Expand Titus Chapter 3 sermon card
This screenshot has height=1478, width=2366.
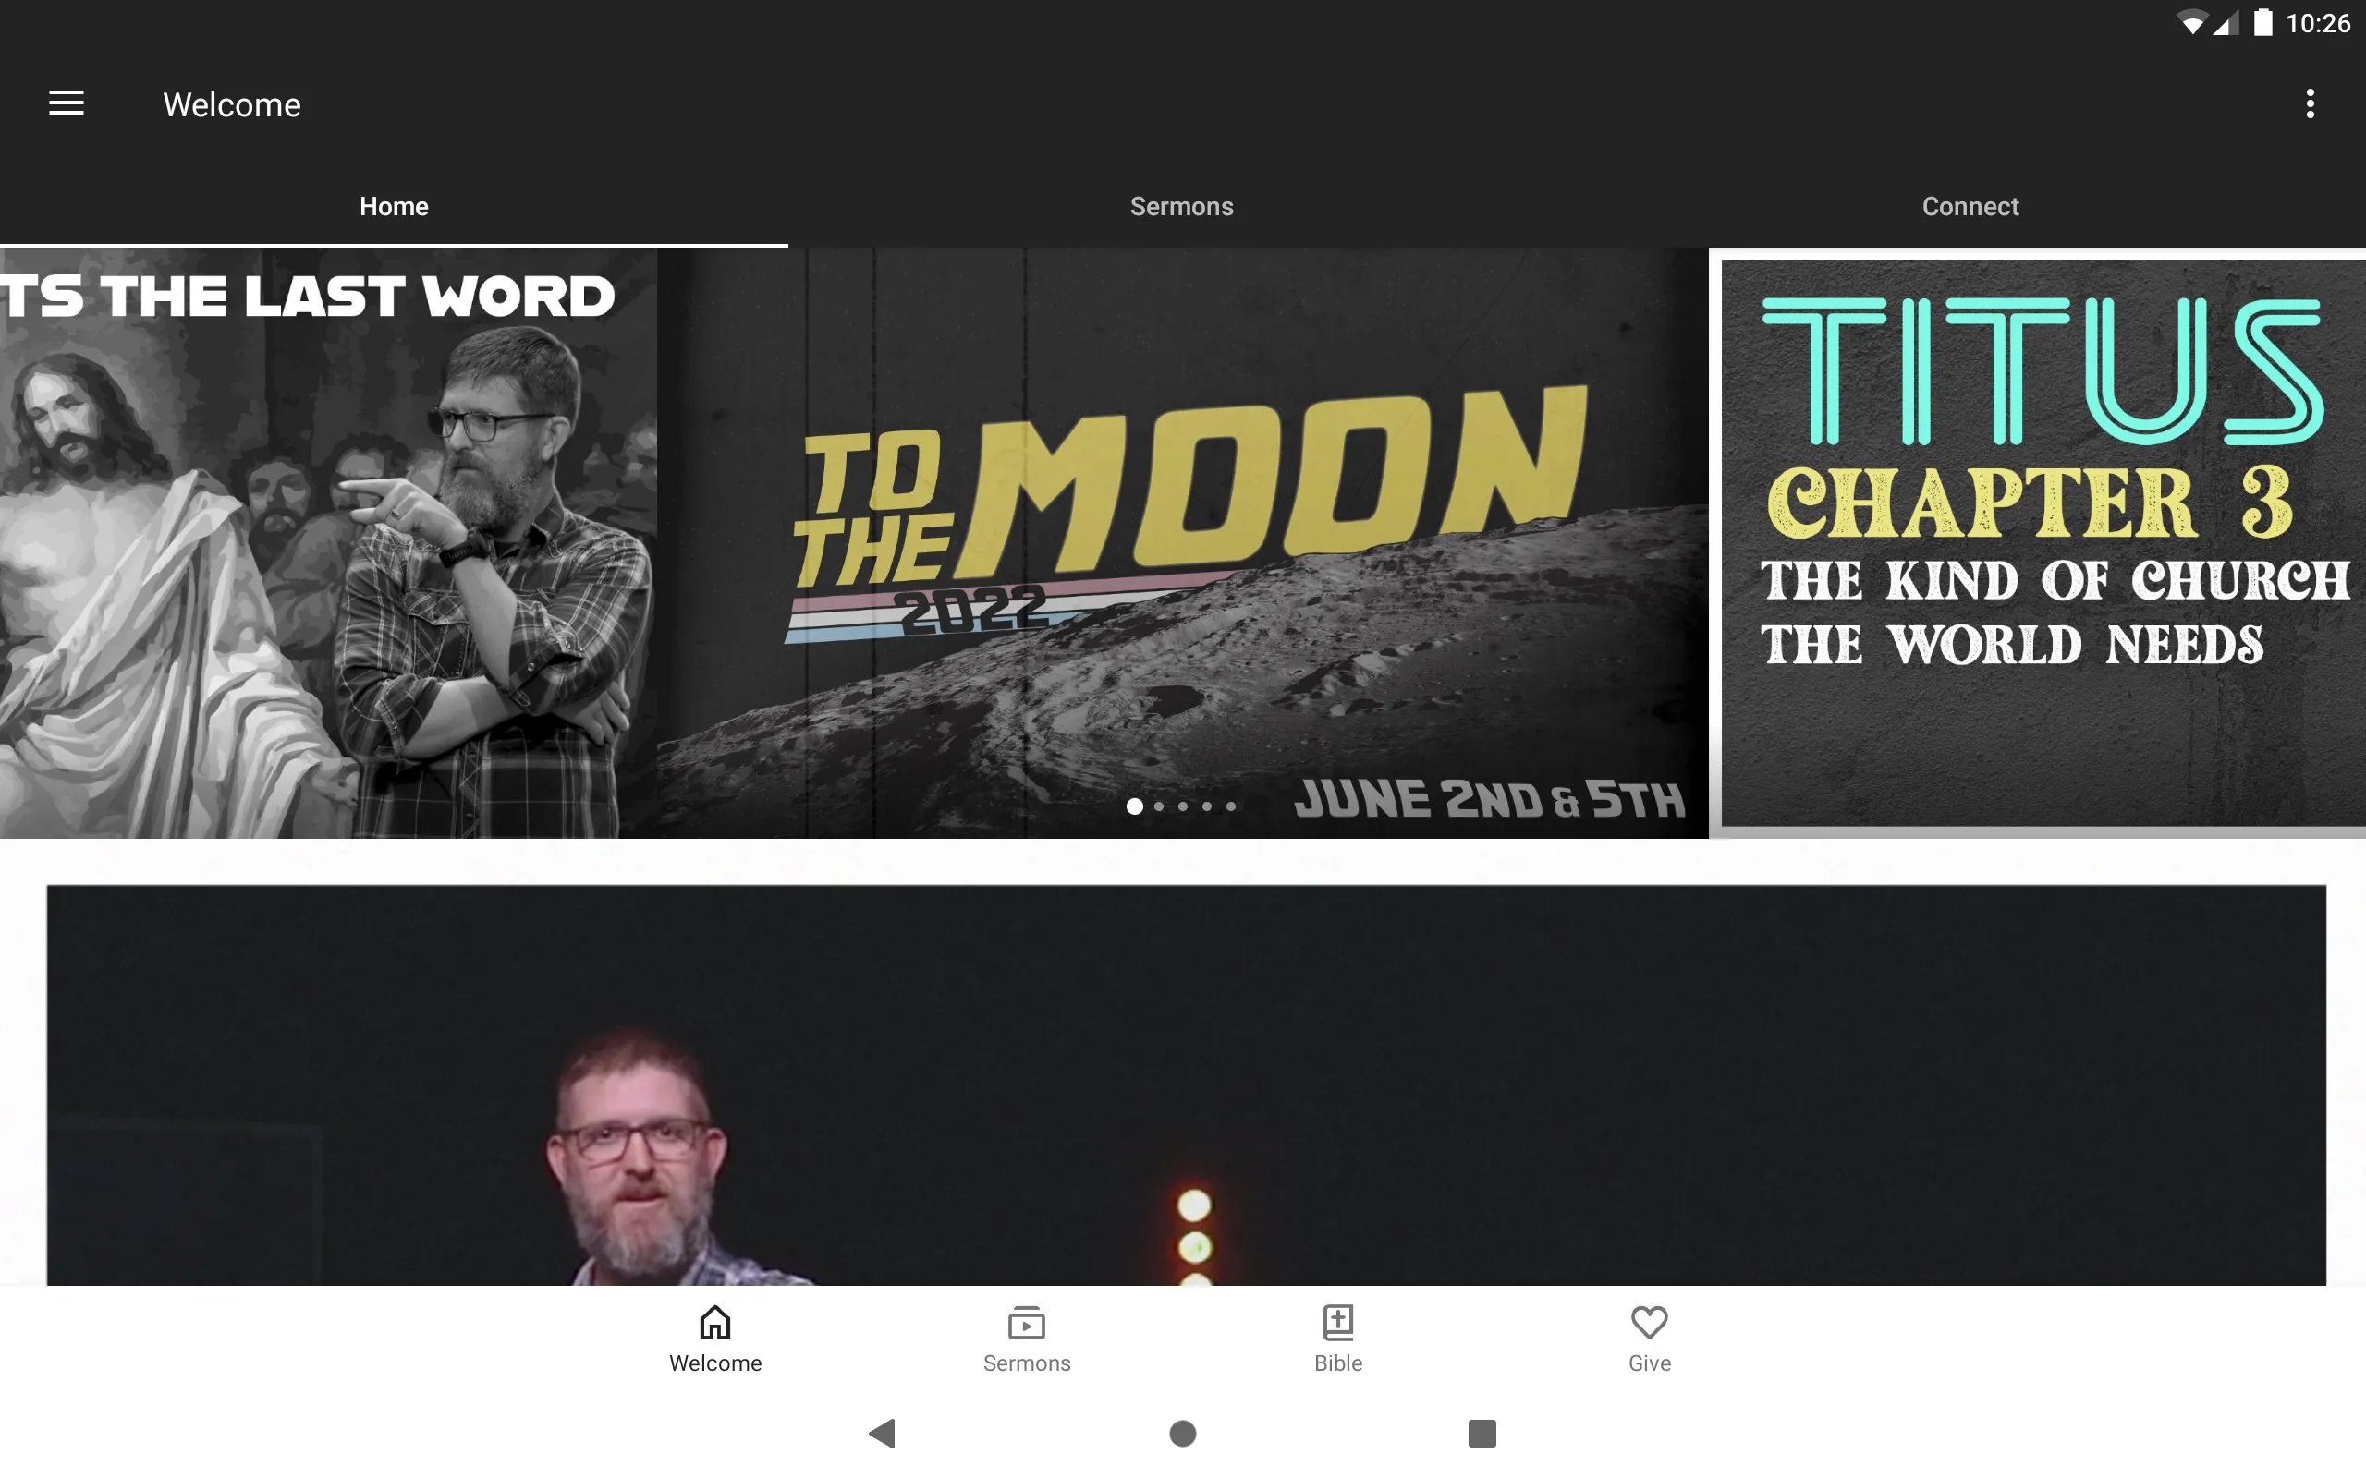click(2041, 538)
